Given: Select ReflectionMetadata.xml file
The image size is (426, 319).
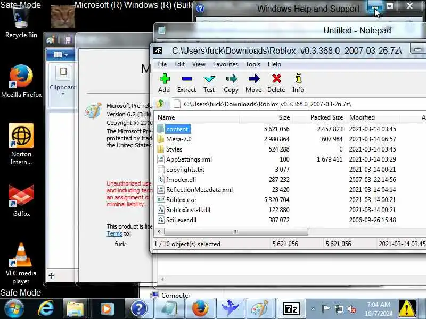Looking at the screenshot, I should point(290,190).
